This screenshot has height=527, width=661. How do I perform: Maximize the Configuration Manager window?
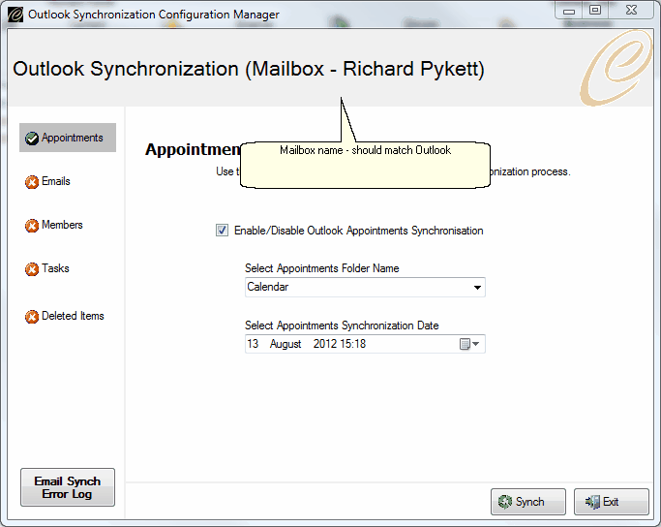[595, 10]
